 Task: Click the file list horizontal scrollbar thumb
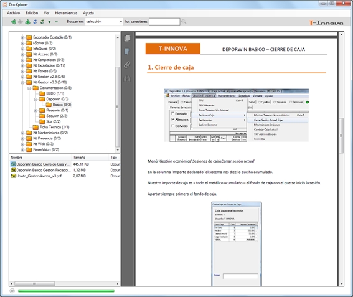tap(35, 284)
